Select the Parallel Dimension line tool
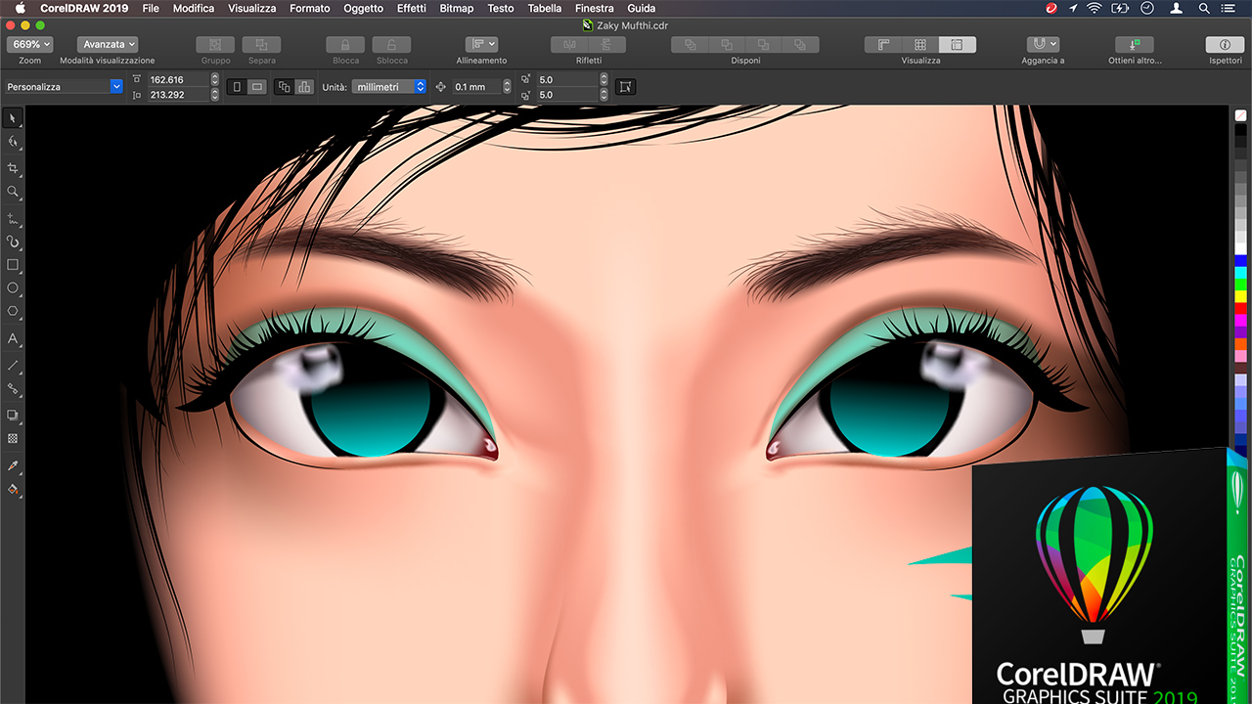Viewport: 1252px width, 704px height. click(13, 365)
